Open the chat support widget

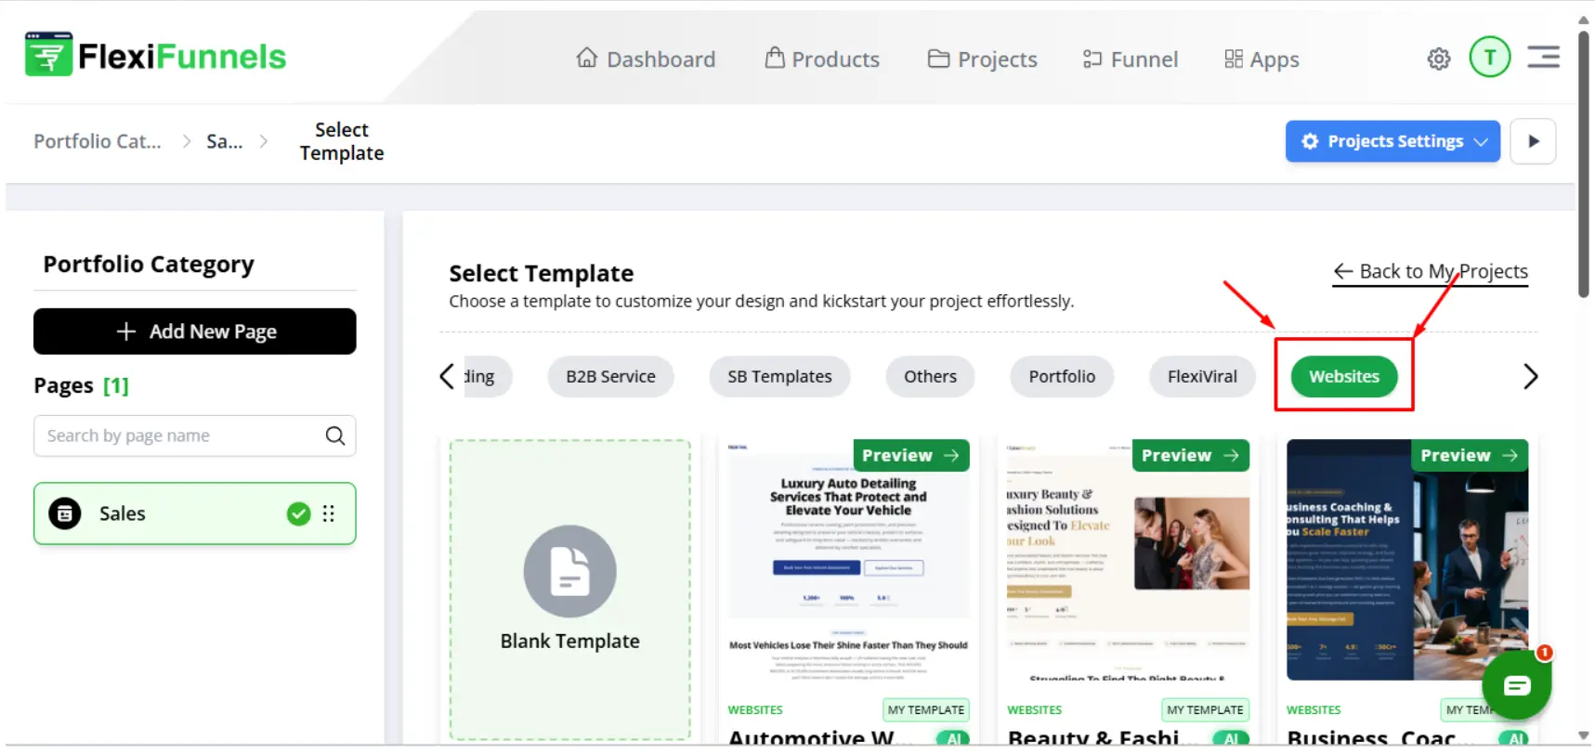[1517, 685]
